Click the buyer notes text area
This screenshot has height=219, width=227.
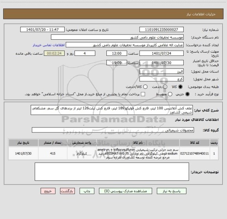coord(112,171)
